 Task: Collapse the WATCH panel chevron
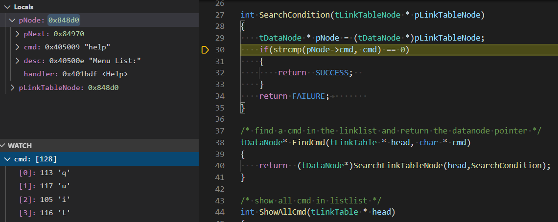click(3, 146)
